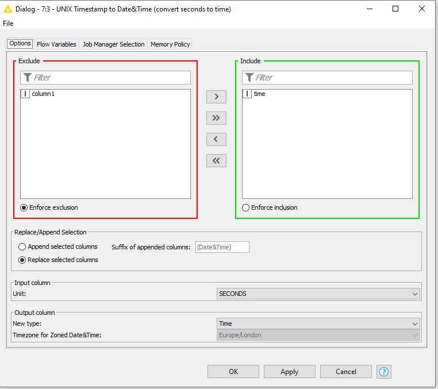Click the blue help question mark icon
Screen dimensions: 438x389
(x=384, y=372)
